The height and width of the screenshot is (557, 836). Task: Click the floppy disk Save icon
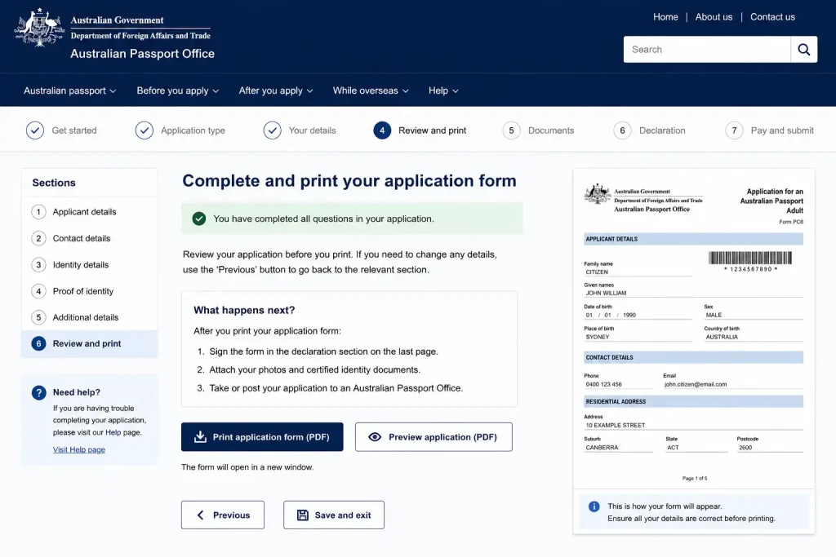coord(303,515)
